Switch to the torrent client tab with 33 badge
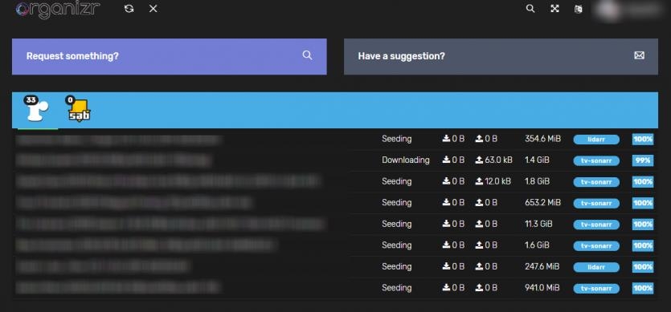Viewport: 671px width, 312px height. [37, 110]
